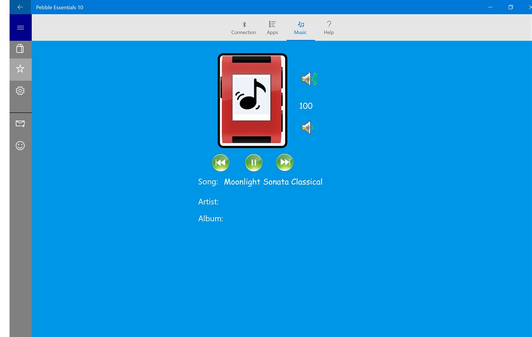Pause Moonlight Sonata playback

tap(253, 162)
